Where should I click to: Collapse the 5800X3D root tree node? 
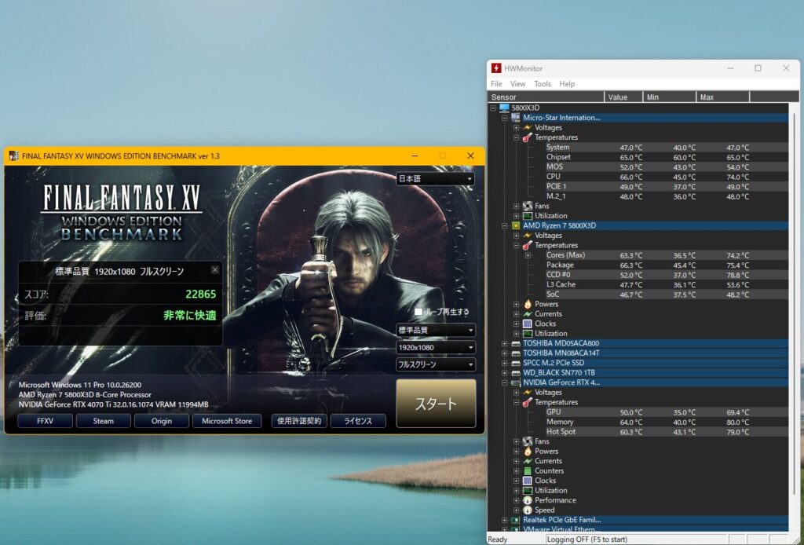[x=493, y=108]
